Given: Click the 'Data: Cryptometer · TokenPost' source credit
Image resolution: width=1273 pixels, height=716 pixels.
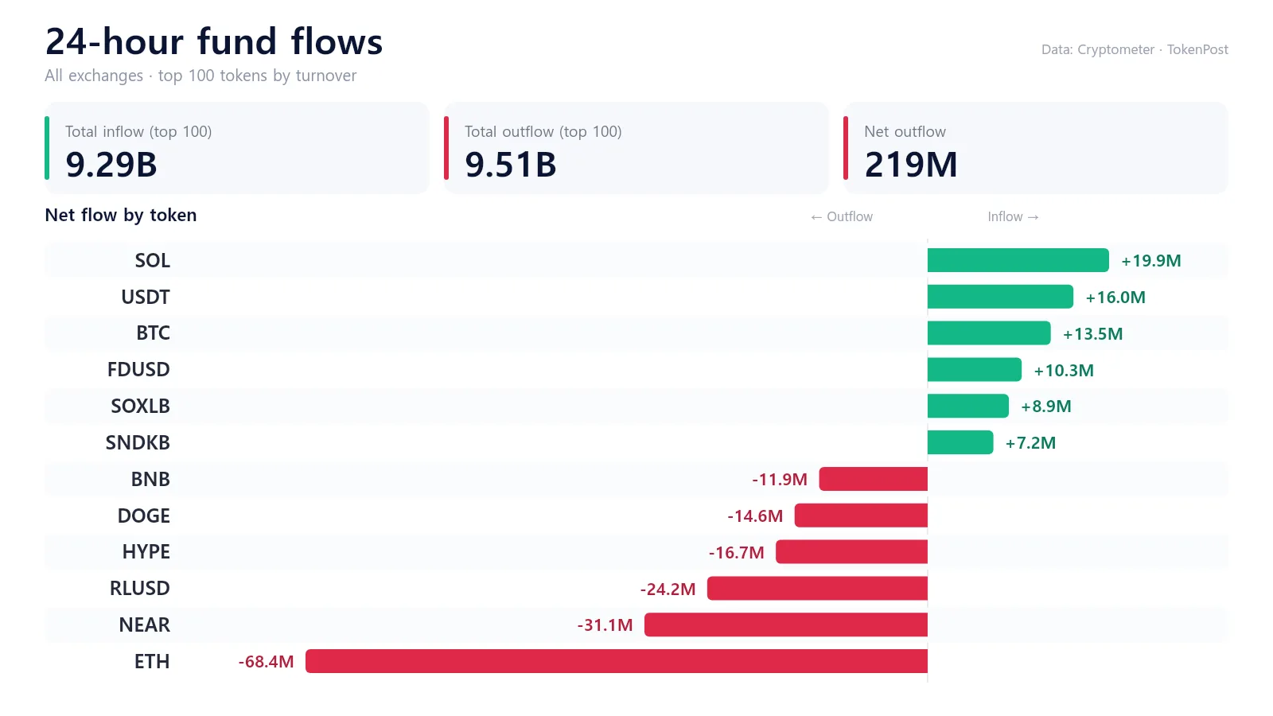Looking at the screenshot, I should click(x=1135, y=49).
